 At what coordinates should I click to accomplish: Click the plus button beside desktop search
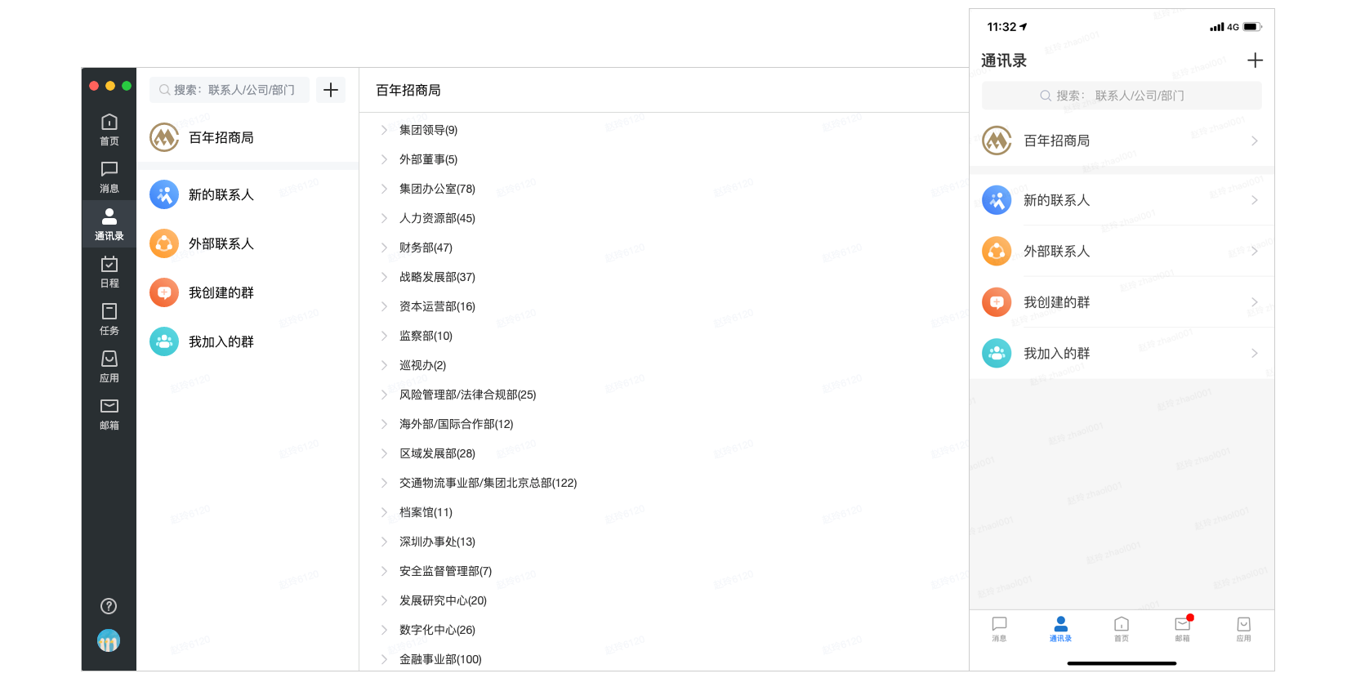click(x=331, y=90)
